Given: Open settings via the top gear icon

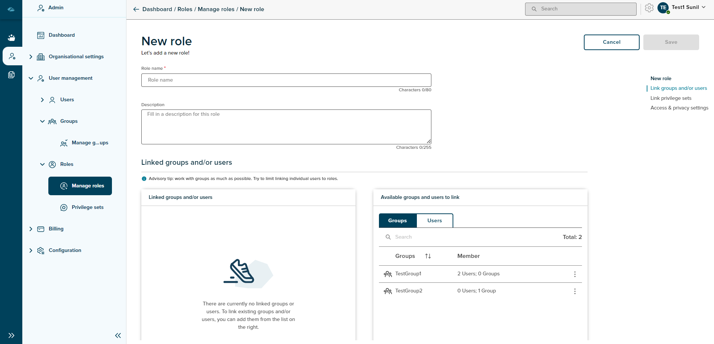Looking at the screenshot, I should tap(649, 8).
